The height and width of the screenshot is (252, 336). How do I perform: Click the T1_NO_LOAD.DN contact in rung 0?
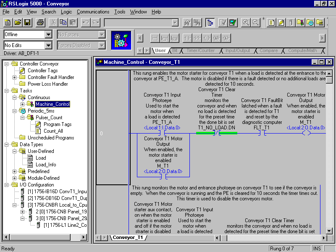(x=216, y=133)
